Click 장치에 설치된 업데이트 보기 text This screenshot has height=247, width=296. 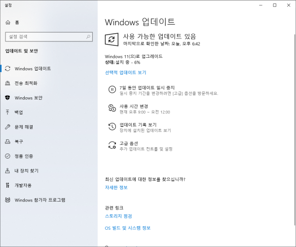146,130
